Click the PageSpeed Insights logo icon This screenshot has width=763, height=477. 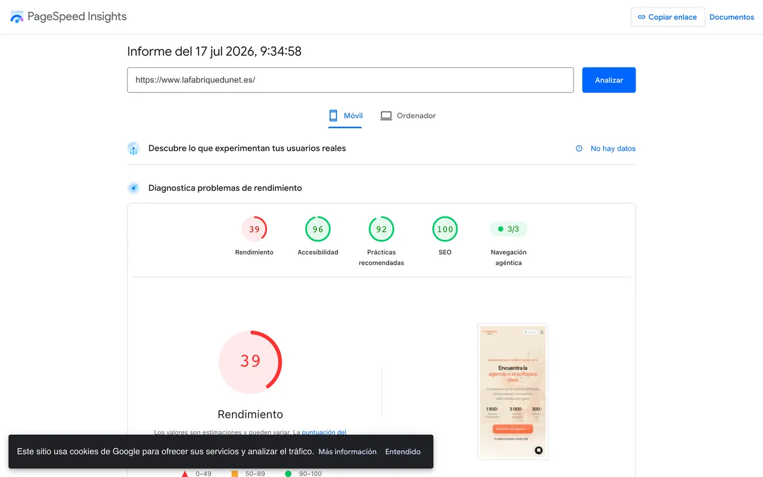(x=17, y=17)
